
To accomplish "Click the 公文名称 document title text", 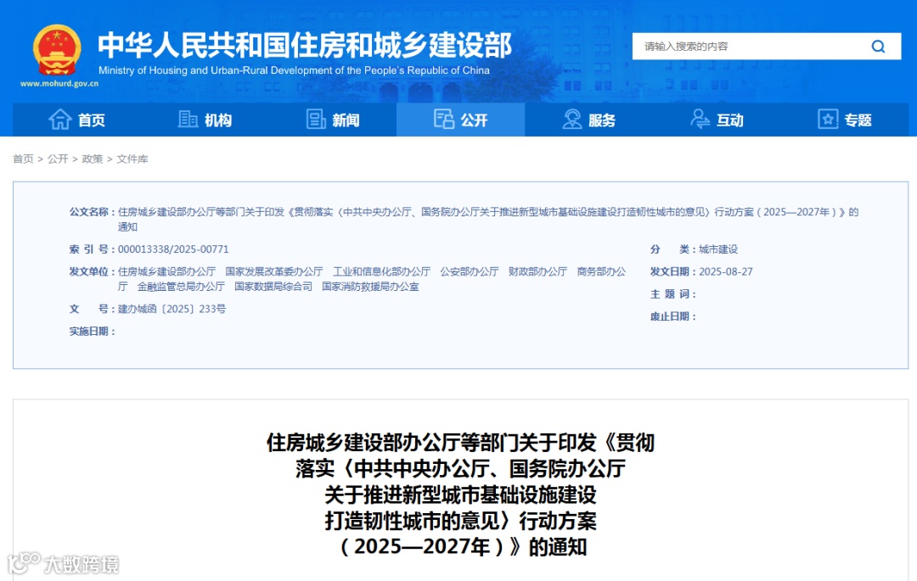I will click(x=487, y=219).
